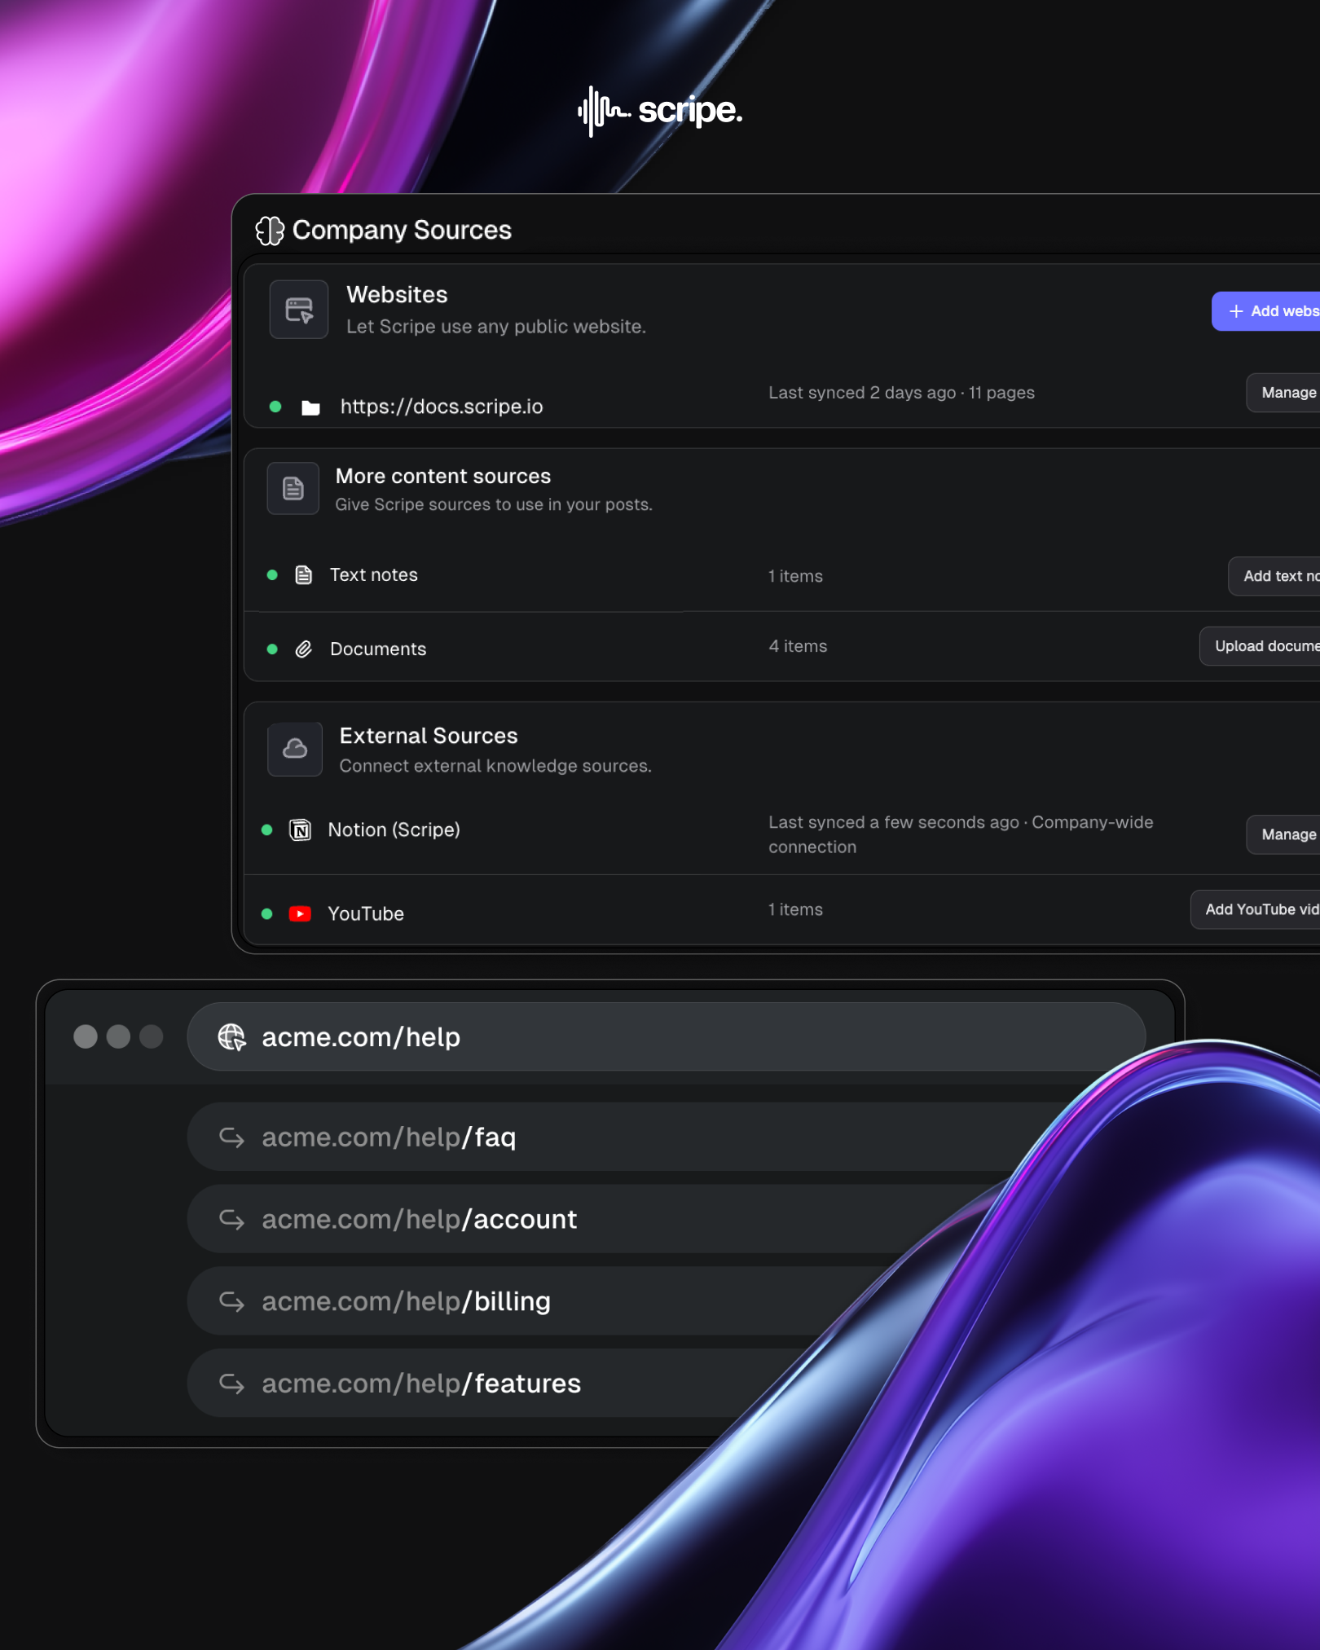Click the green status dot for Documents
1320x1650 pixels.
(x=272, y=649)
